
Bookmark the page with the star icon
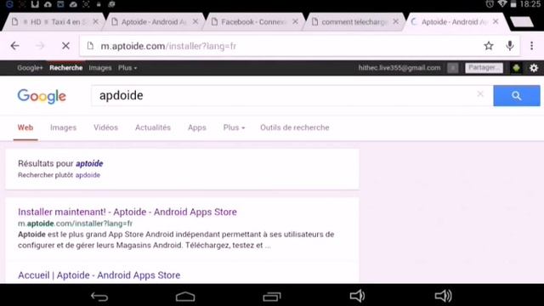pyautogui.click(x=489, y=46)
